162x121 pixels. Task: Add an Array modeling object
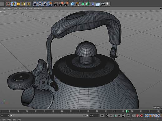click(88, 4)
